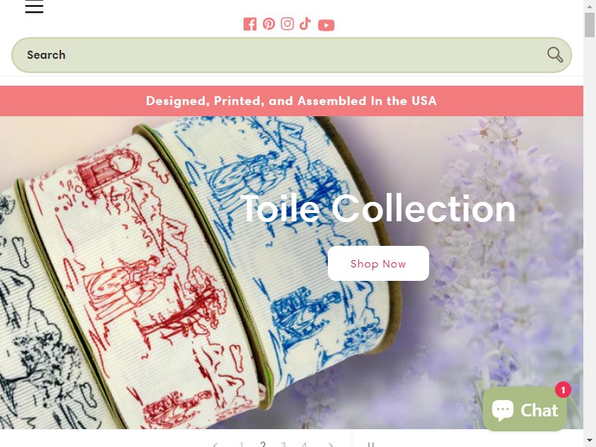Advance to next slide with right chevron
This screenshot has height=447, width=596.
pos(331,444)
